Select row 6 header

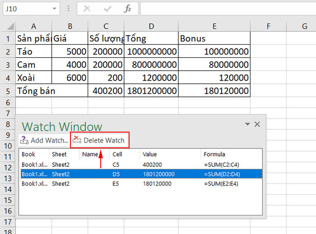(x=8, y=103)
